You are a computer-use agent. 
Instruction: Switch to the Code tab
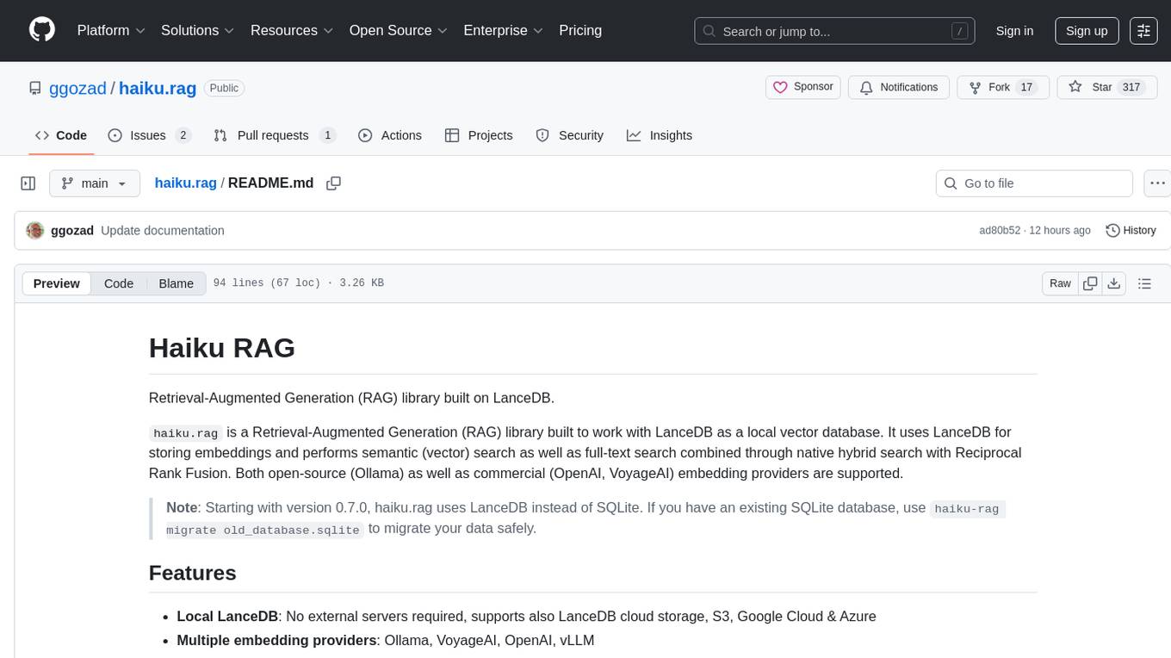coord(61,135)
